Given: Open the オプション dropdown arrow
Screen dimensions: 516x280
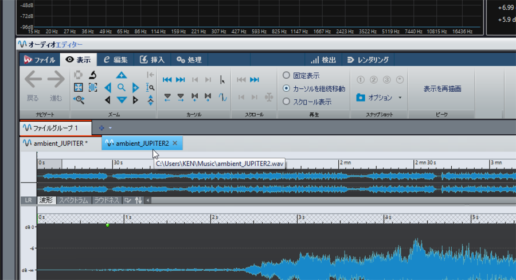Looking at the screenshot, I should tap(400, 98).
